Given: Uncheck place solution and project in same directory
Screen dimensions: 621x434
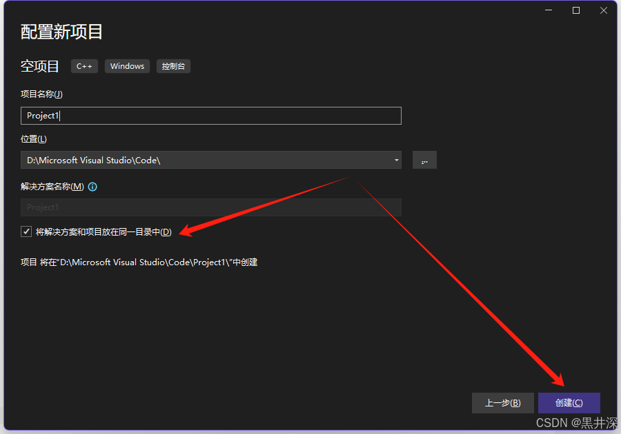Looking at the screenshot, I should click(26, 231).
